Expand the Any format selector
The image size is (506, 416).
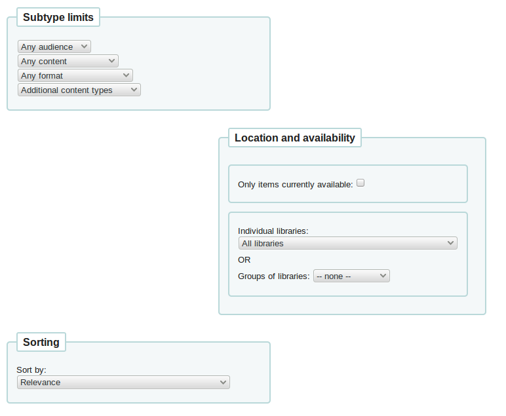coord(75,76)
